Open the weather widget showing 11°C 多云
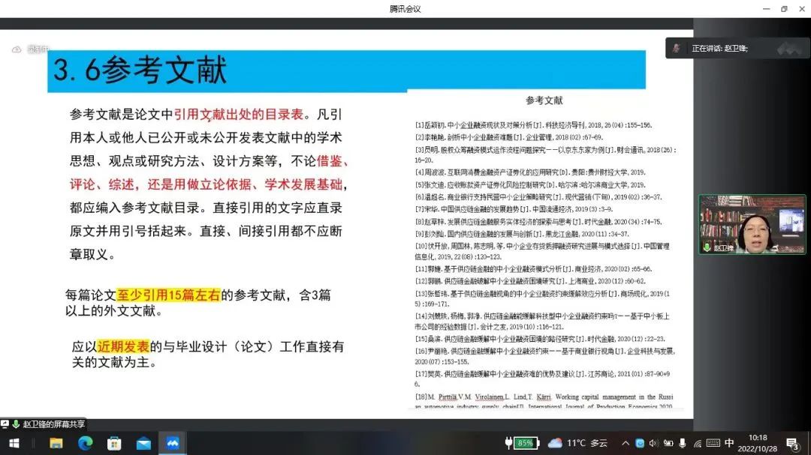 [x=578, y=443]
